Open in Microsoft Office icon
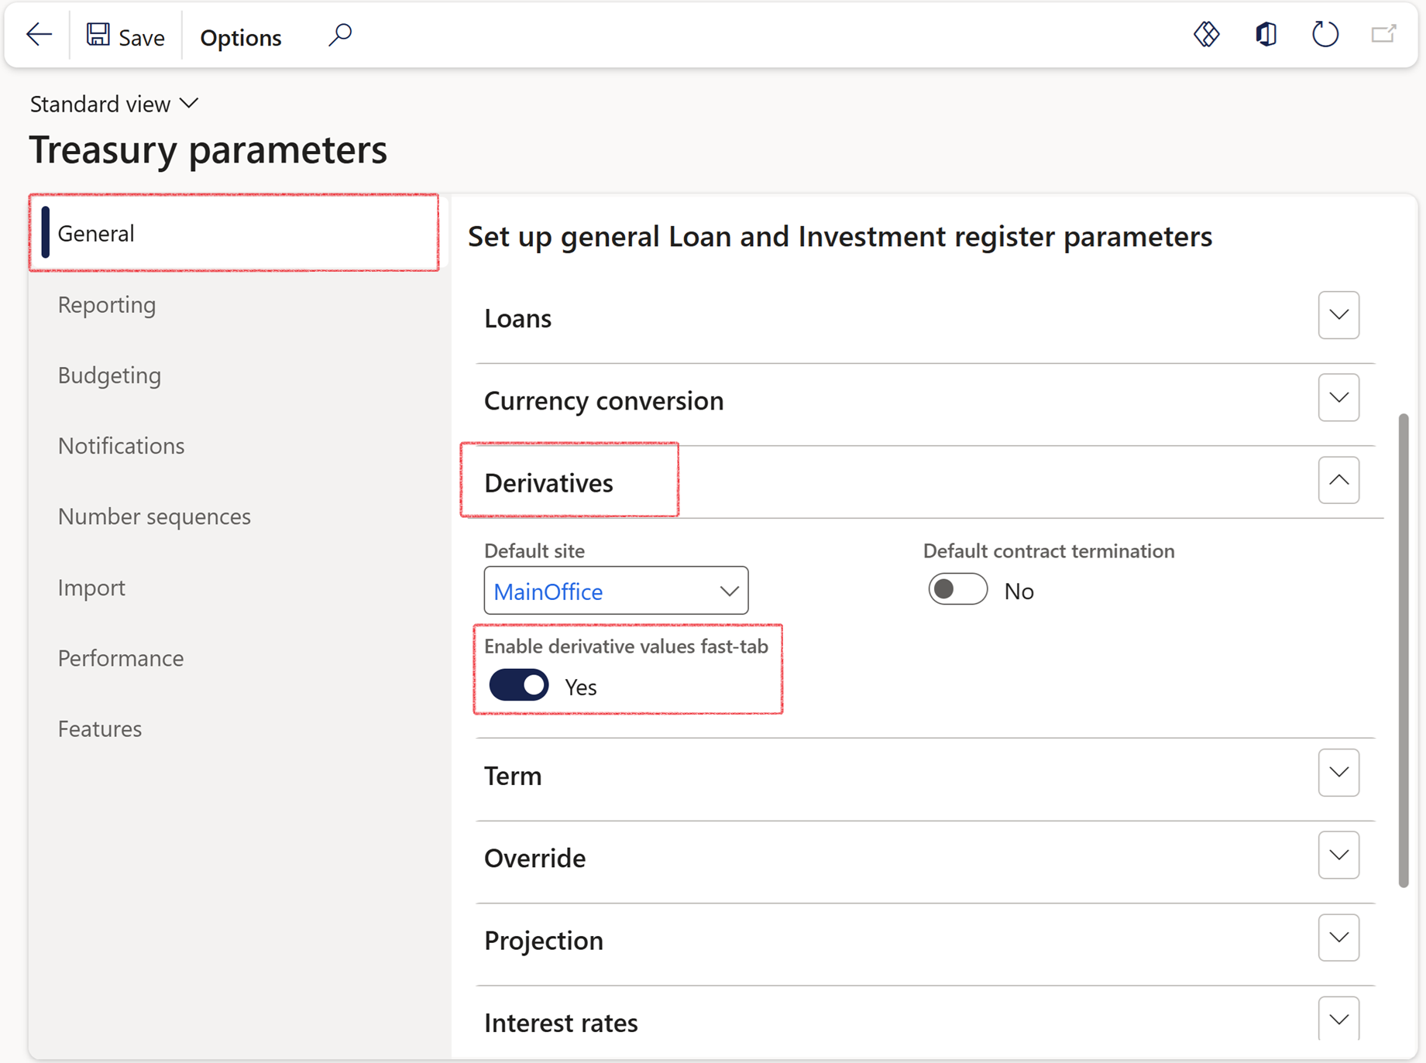The height and width of the screenshot is (1063, 1426). click(1266, 35)
